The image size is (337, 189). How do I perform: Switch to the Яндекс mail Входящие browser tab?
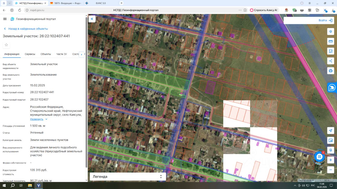65,3
